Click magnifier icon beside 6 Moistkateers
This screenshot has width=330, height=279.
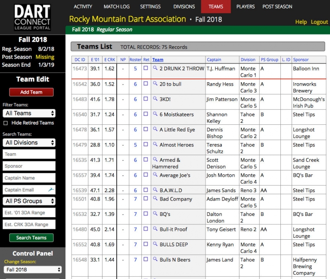[155, 114]
